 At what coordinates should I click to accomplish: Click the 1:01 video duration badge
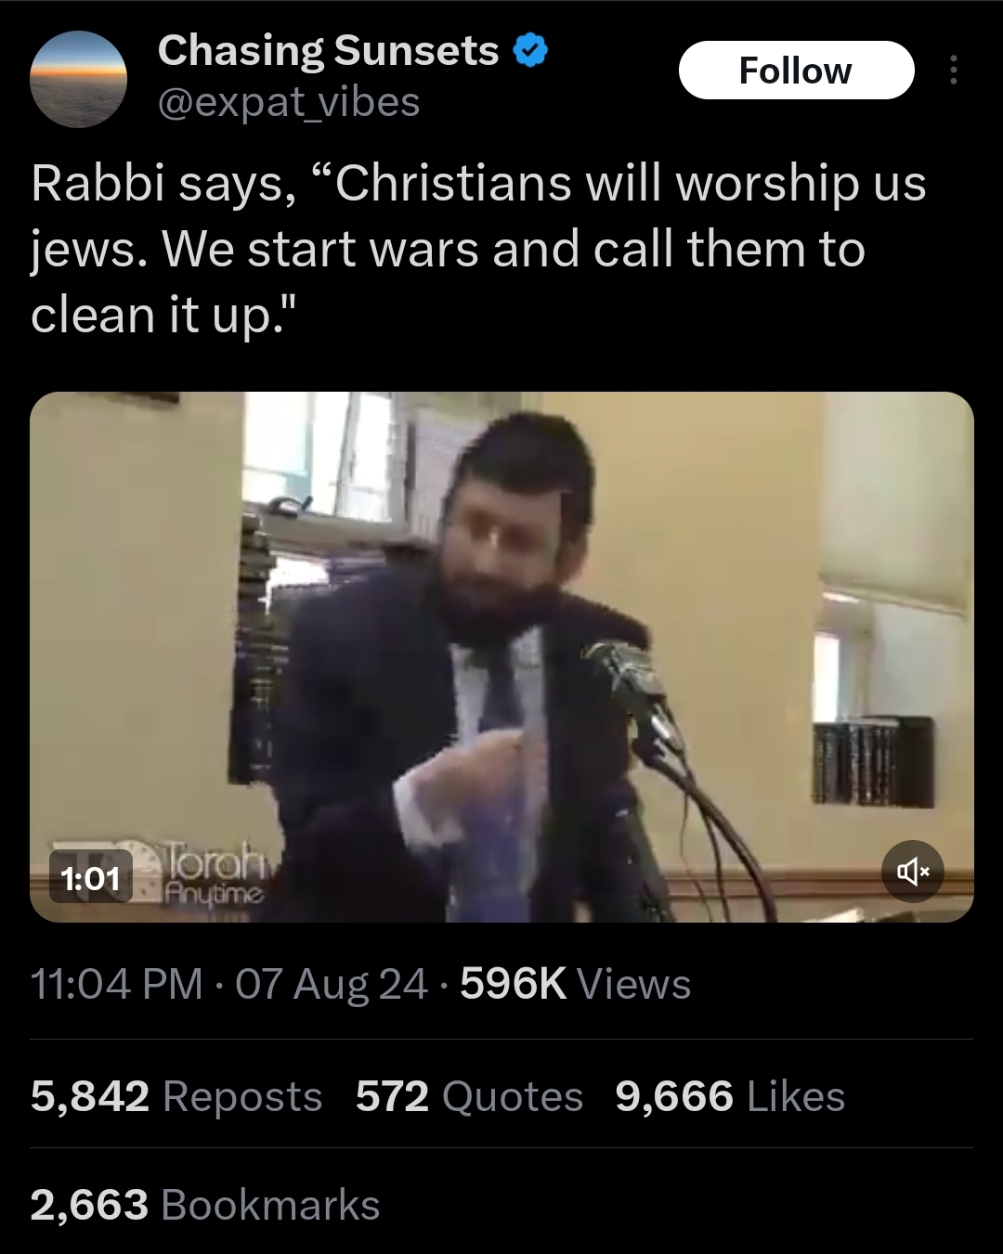[x=90, y=877]
